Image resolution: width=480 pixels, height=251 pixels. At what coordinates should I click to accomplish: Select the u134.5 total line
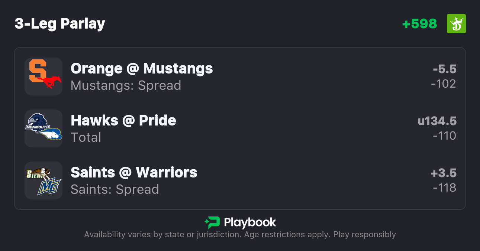tap(437, 121)
